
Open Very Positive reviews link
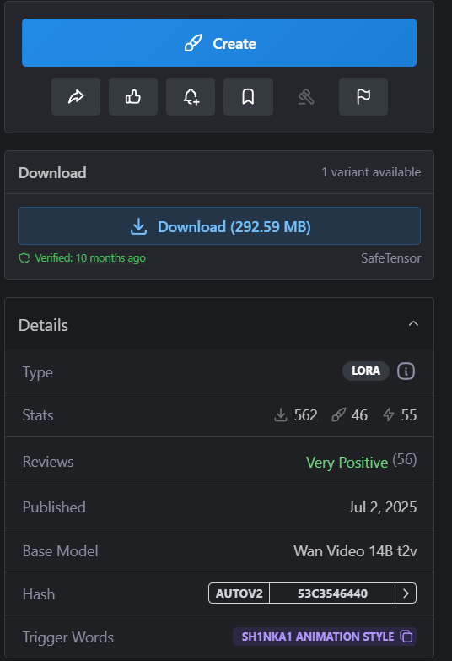(347, 463)
